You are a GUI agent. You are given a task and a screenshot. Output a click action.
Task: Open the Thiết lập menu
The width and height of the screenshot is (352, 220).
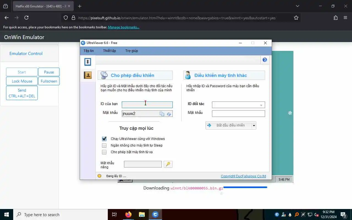109,51
